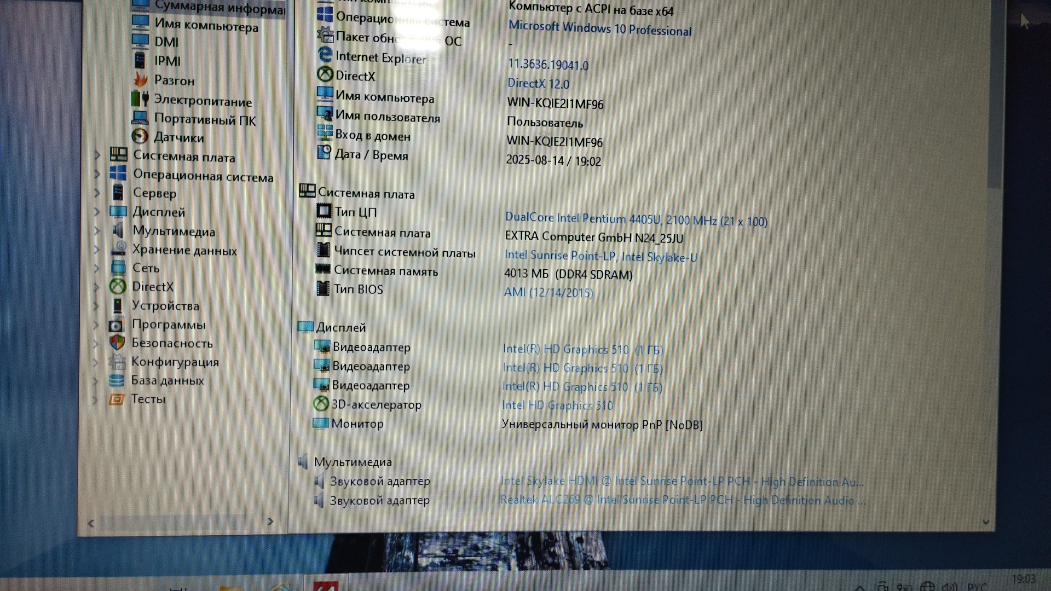Viewport: 1051px width, 591px height.
Task: Click the Электропитание power icon
Action: coord(140,99)
